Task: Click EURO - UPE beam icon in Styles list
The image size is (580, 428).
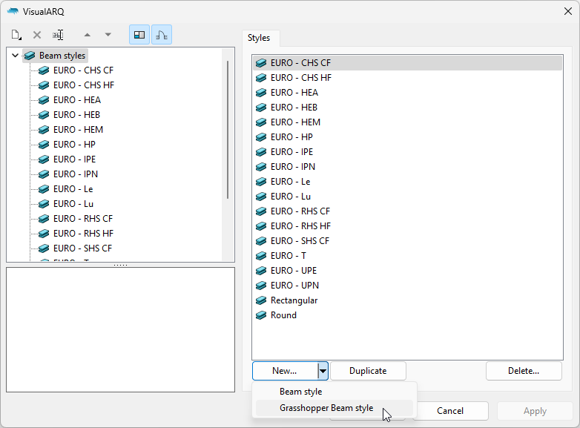Action: click(x=261, y=271)
